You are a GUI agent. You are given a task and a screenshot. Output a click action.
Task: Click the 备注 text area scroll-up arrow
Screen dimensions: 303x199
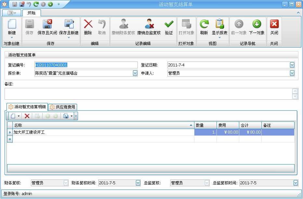pos(295,91)
